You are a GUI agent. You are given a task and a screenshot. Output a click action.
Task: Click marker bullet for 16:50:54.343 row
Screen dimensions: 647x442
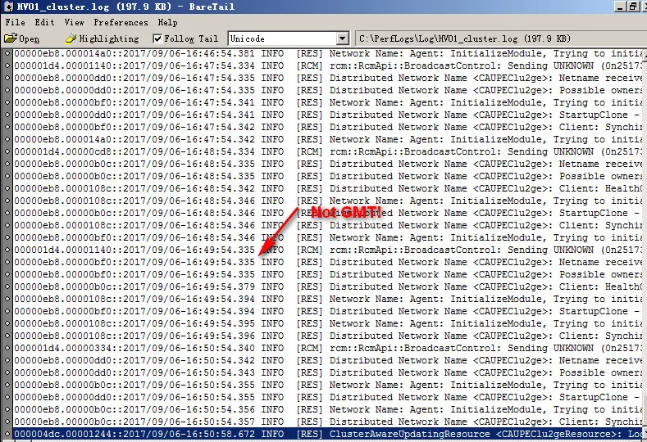coord(7,372)
